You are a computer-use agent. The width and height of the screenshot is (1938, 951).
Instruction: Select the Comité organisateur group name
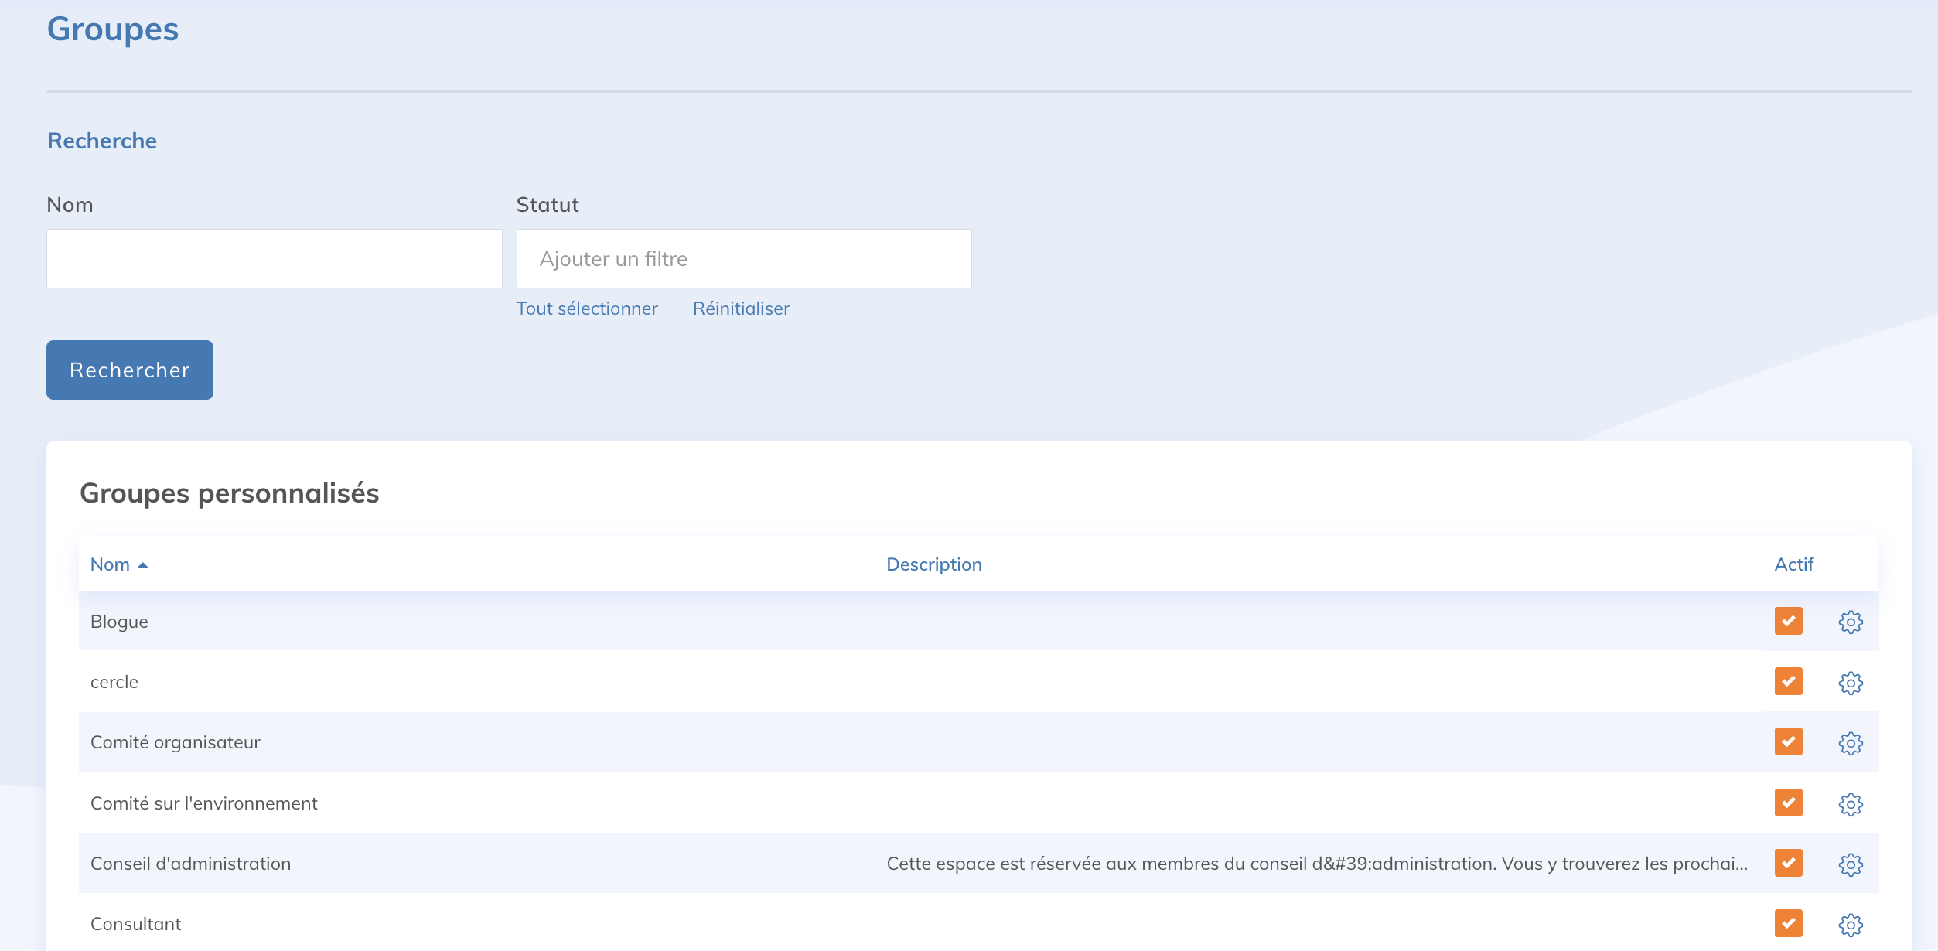176,742
